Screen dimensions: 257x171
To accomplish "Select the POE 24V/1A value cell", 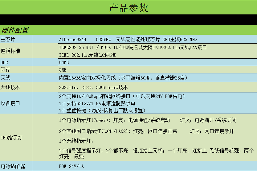I will (x=71, y=166).
